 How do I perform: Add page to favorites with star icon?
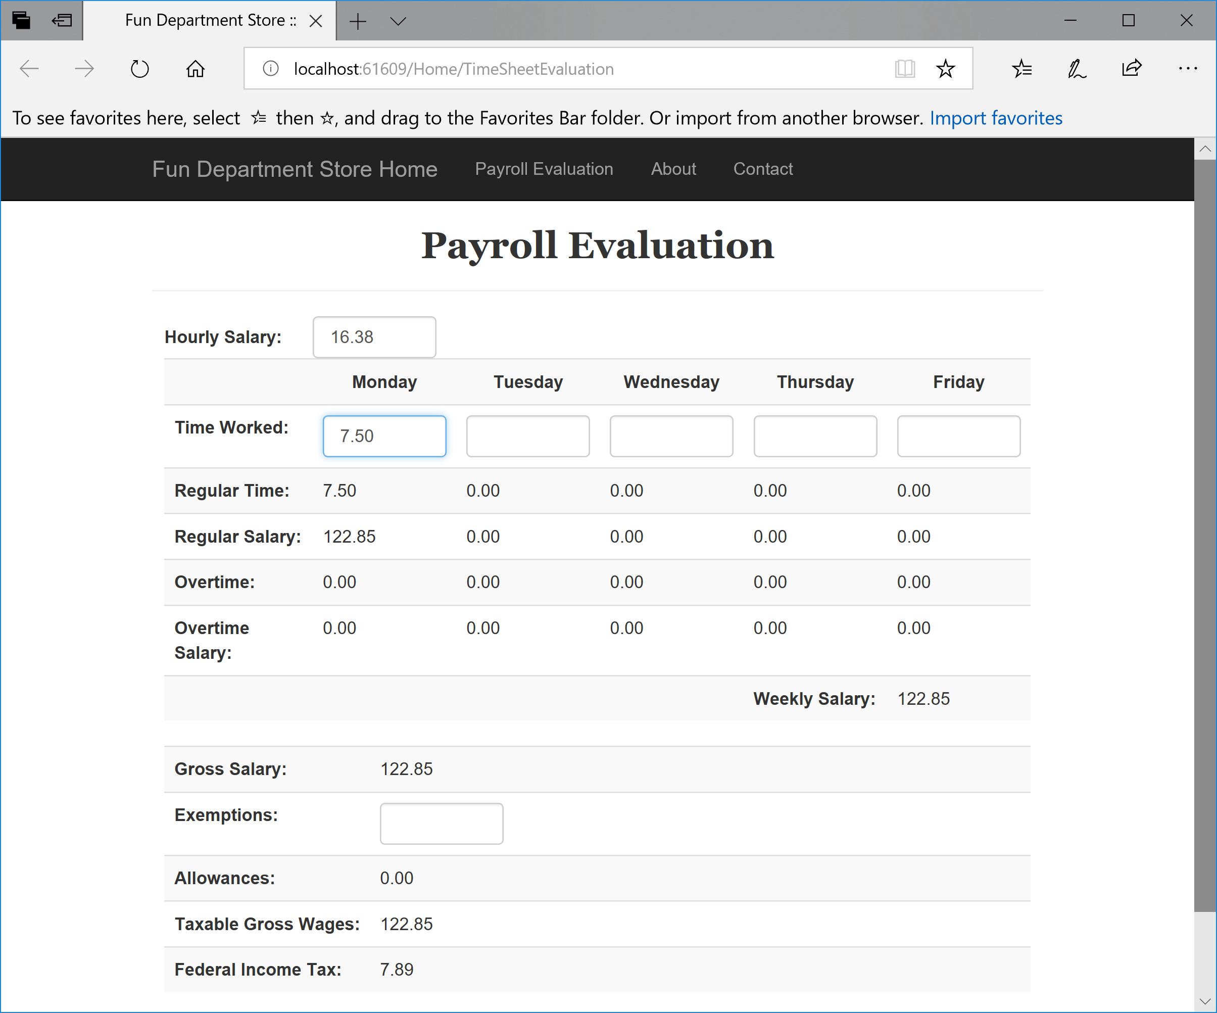pyautogui.click(x=945, y=69)
